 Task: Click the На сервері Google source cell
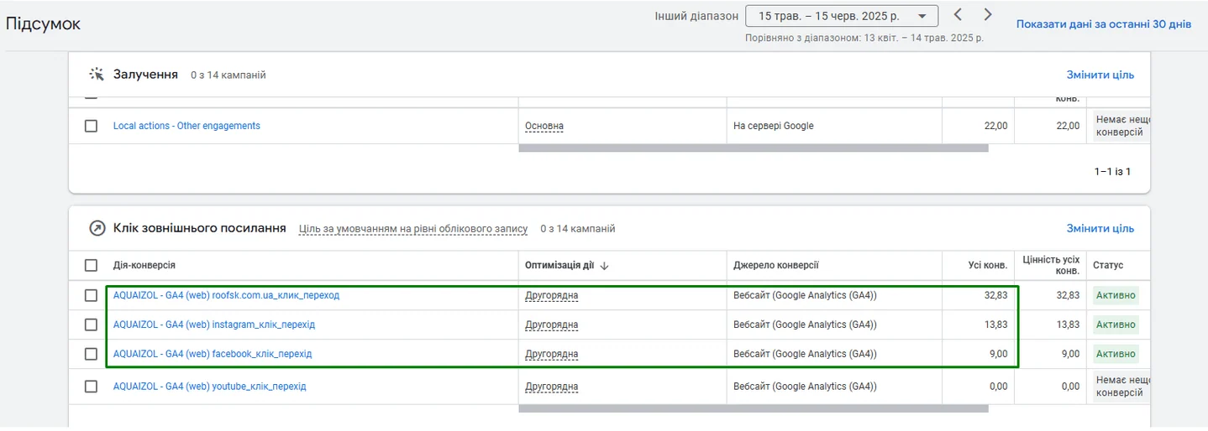pyautogui.click(x=773, y=126)
